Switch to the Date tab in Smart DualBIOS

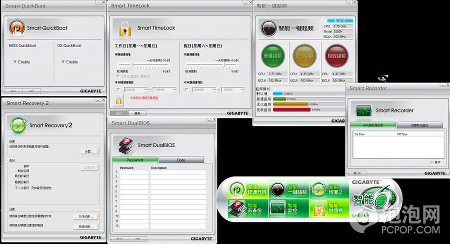pyautogui.click(x=181, y=160)
